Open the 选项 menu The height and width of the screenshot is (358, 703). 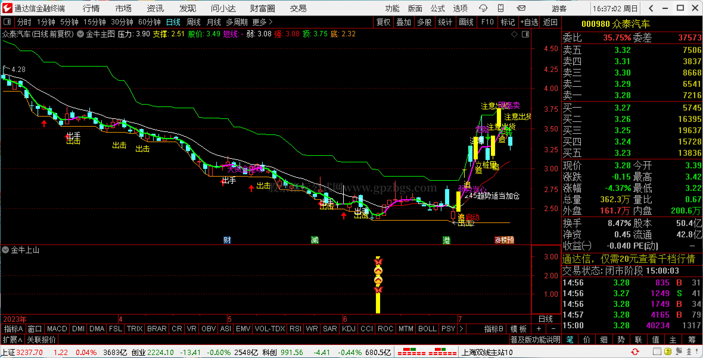coord(460,8)
